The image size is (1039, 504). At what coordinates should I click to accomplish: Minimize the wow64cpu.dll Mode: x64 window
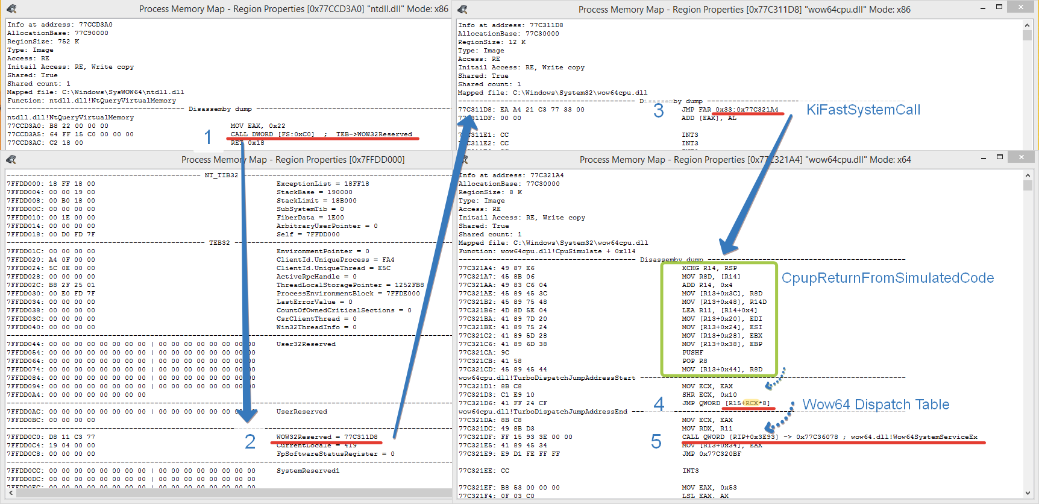click(984, 158)
